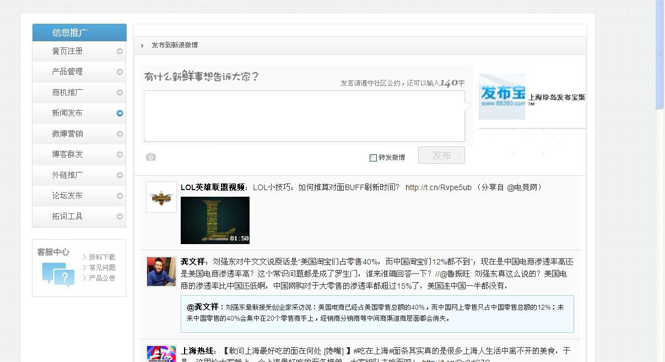Click arrow icon beside 产品管理
665x362 pixels.
(x=120, y=72)
